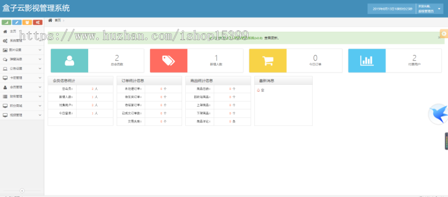Click the 最新消息 panel header

[283, 81]
